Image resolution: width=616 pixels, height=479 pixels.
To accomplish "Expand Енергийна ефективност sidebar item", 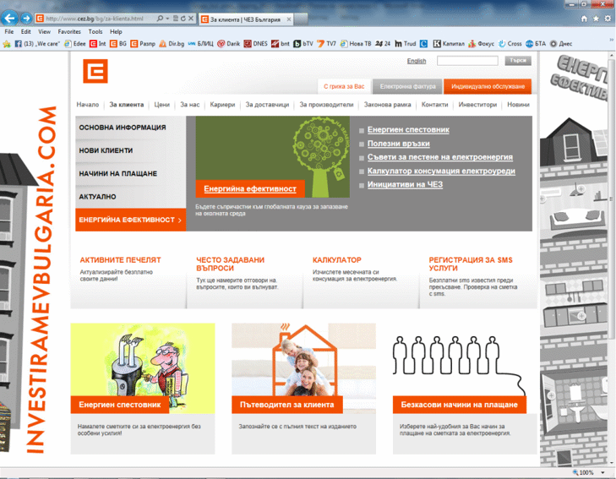I will 130,220.
